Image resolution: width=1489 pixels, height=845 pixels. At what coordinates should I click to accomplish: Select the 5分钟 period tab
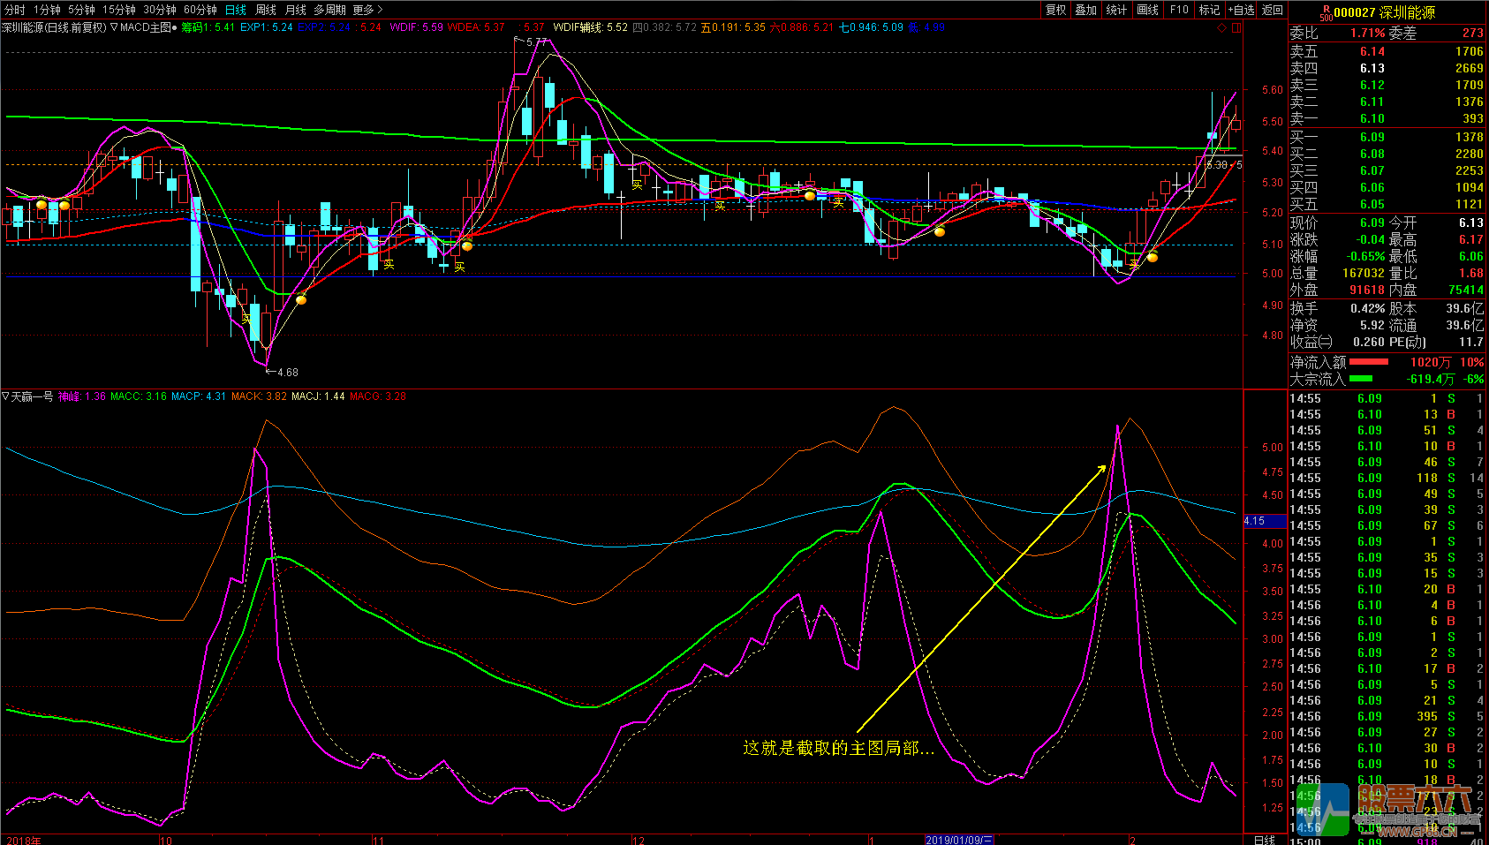81,10
